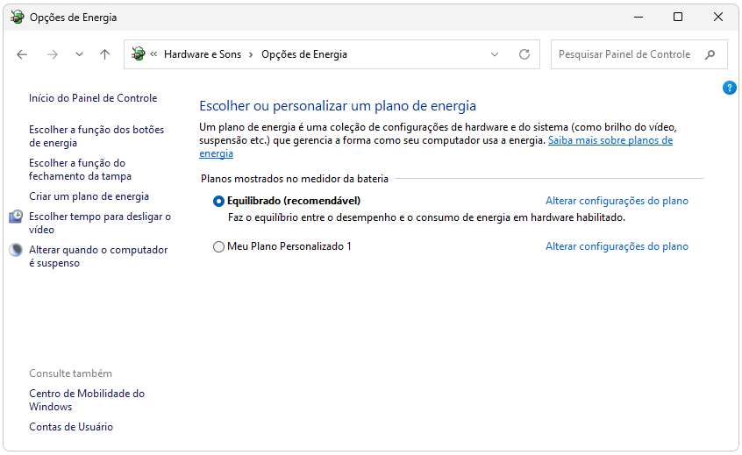Refresh the Opções de Energia page
Screen dimensions: 742x455
(x=524, y=54)
